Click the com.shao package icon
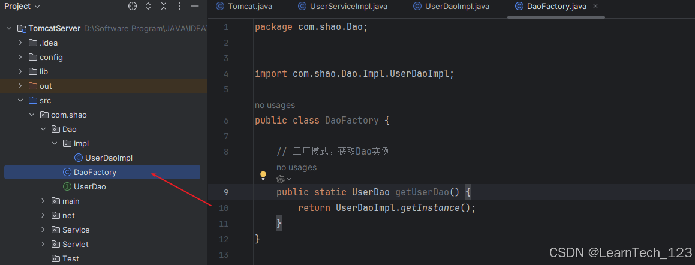Image resolution: width=695 pixels, height=265 pixels. pos(44,115)
